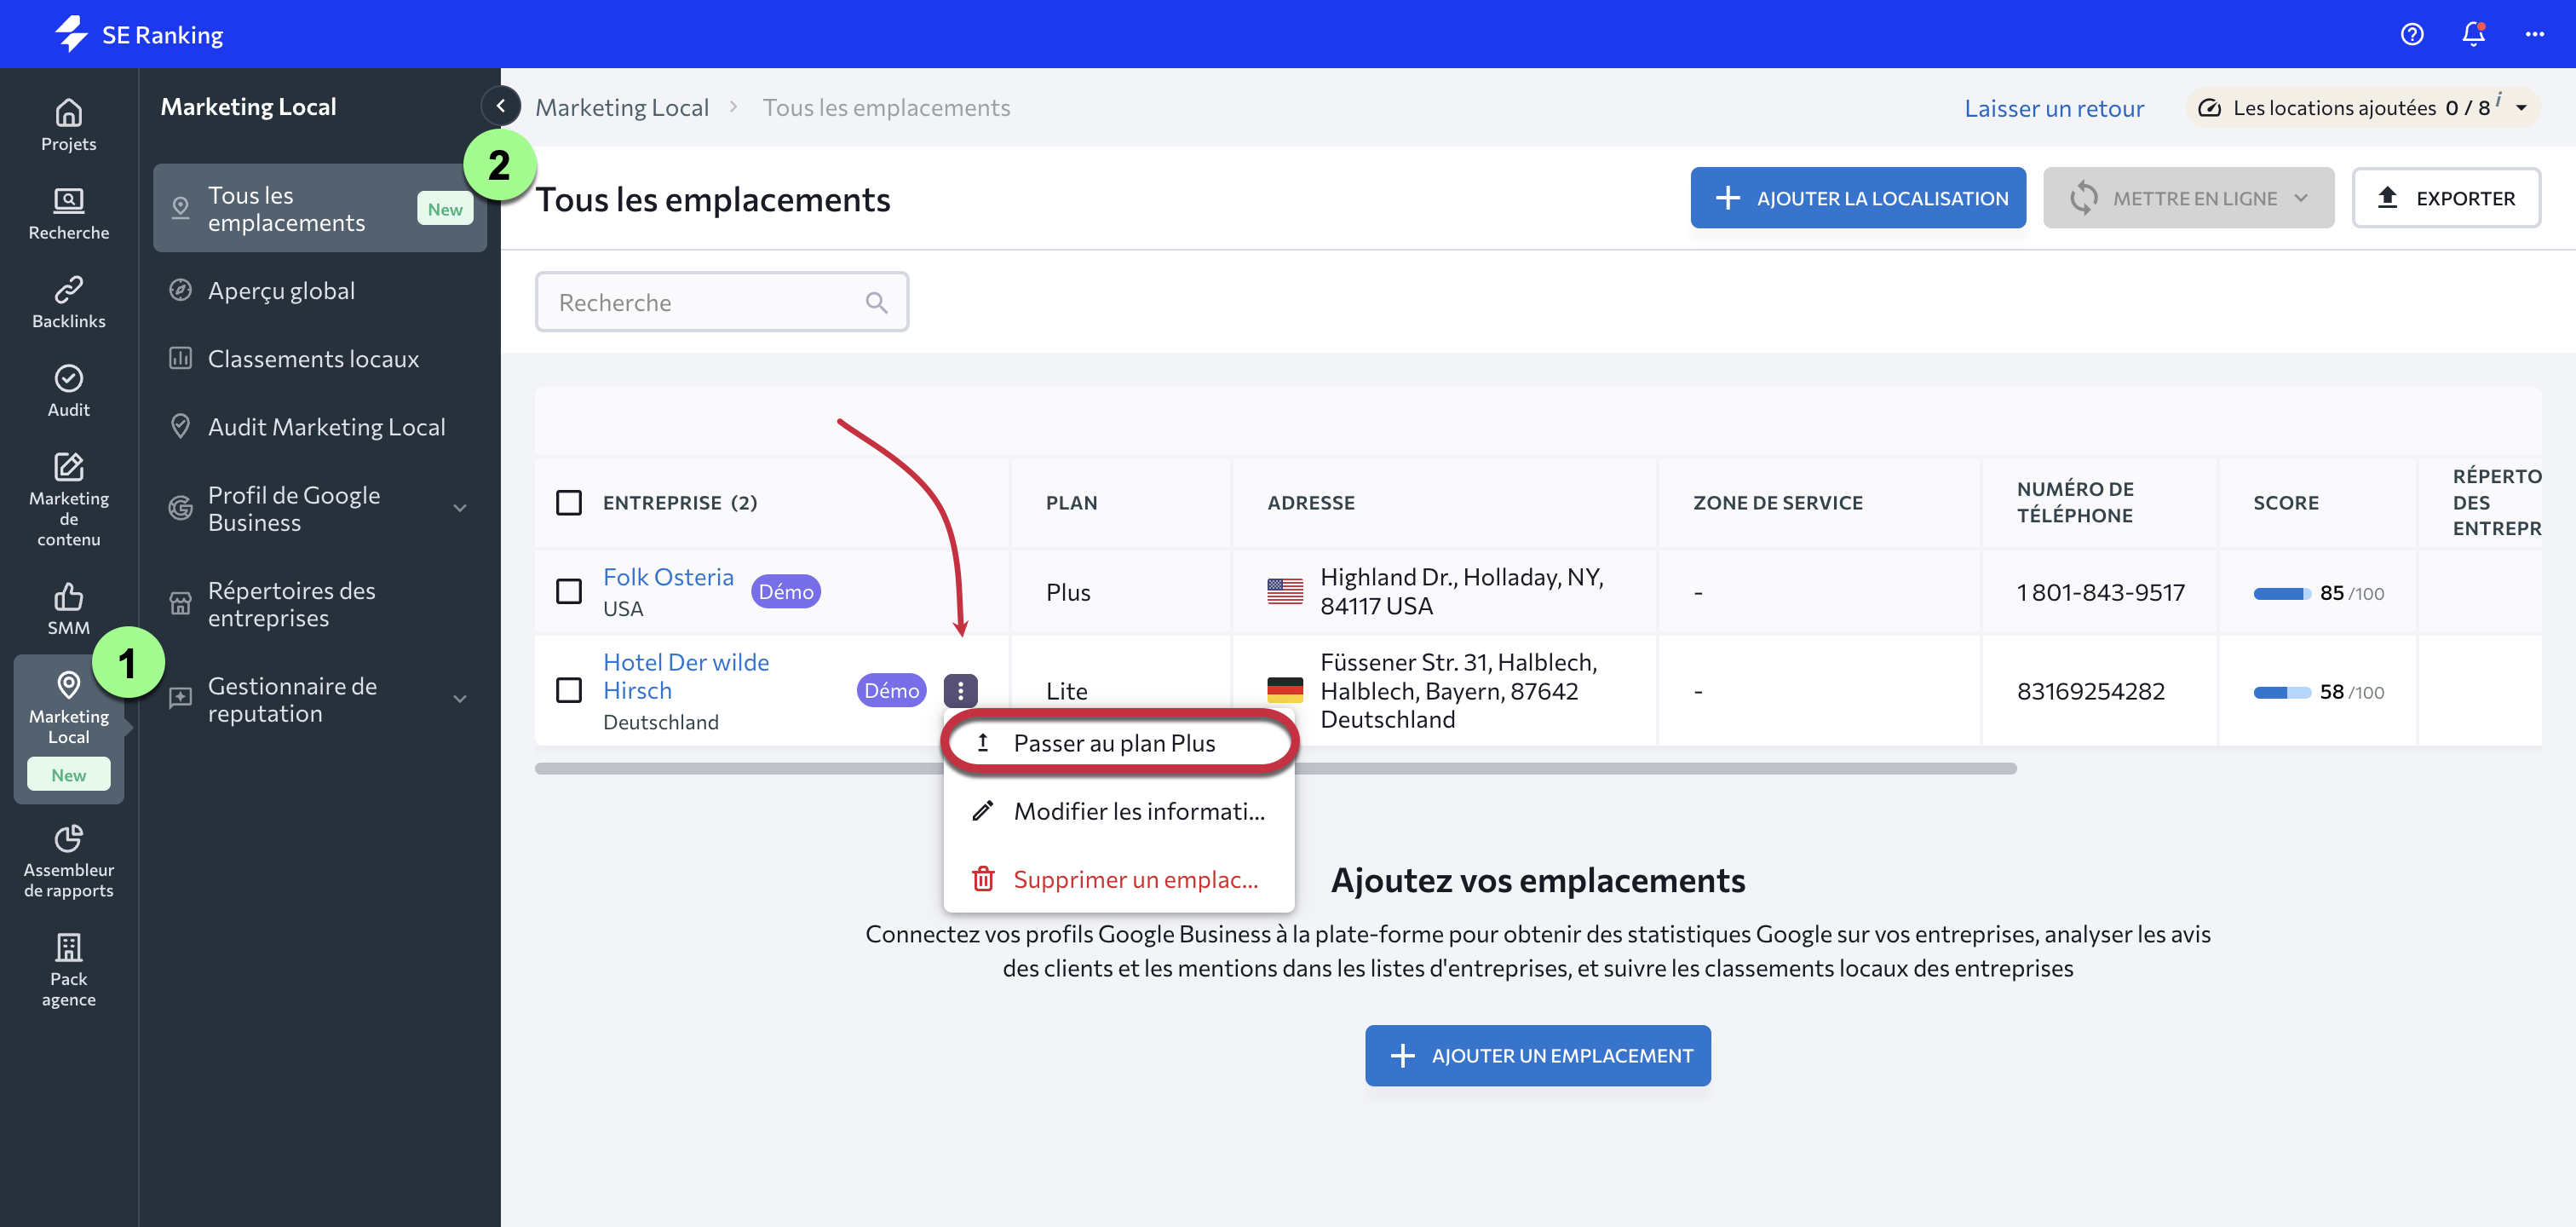Go to Backlinks in the sidebar
The image size is (2576, 1227).
click(x=68, y=303)
